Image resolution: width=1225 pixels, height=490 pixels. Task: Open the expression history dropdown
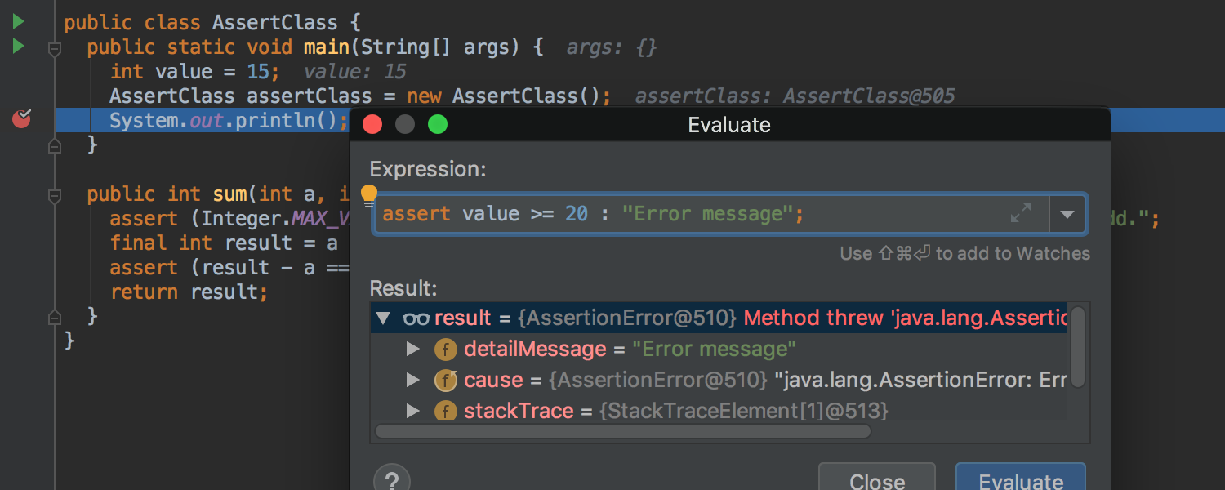tap(1067, 214)
